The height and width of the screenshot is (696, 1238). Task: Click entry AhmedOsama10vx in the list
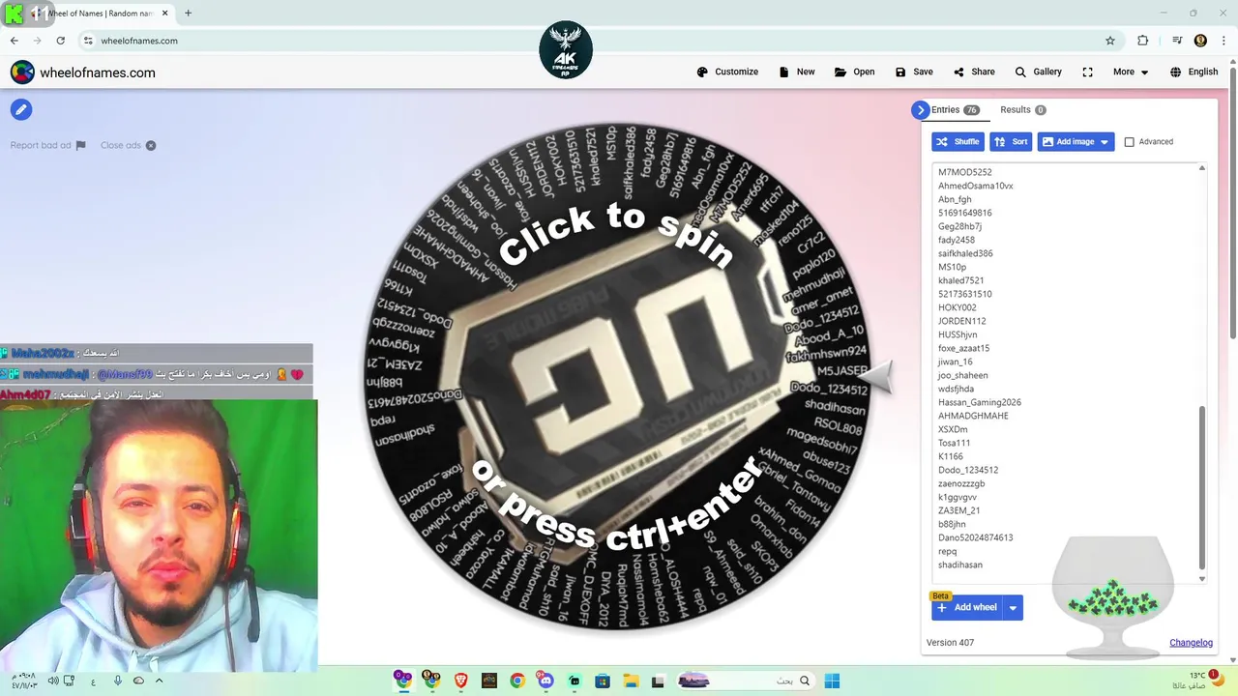point(975,186)
